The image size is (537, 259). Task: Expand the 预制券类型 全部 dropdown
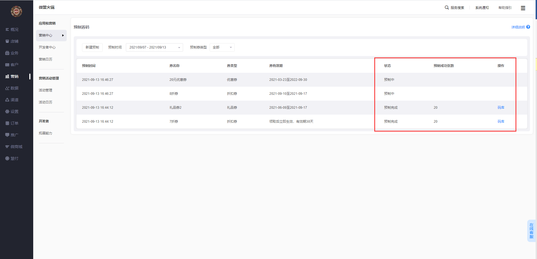point(222,47)
